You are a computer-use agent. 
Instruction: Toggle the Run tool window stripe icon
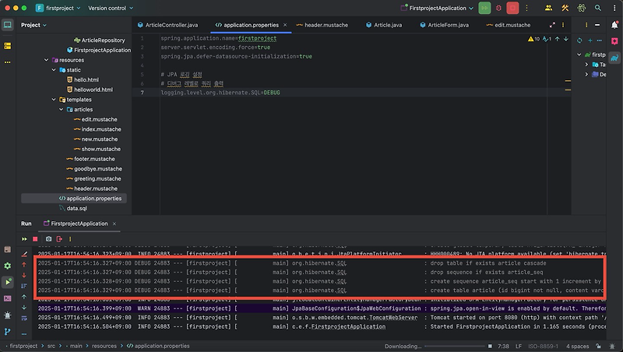coord(8,282)
